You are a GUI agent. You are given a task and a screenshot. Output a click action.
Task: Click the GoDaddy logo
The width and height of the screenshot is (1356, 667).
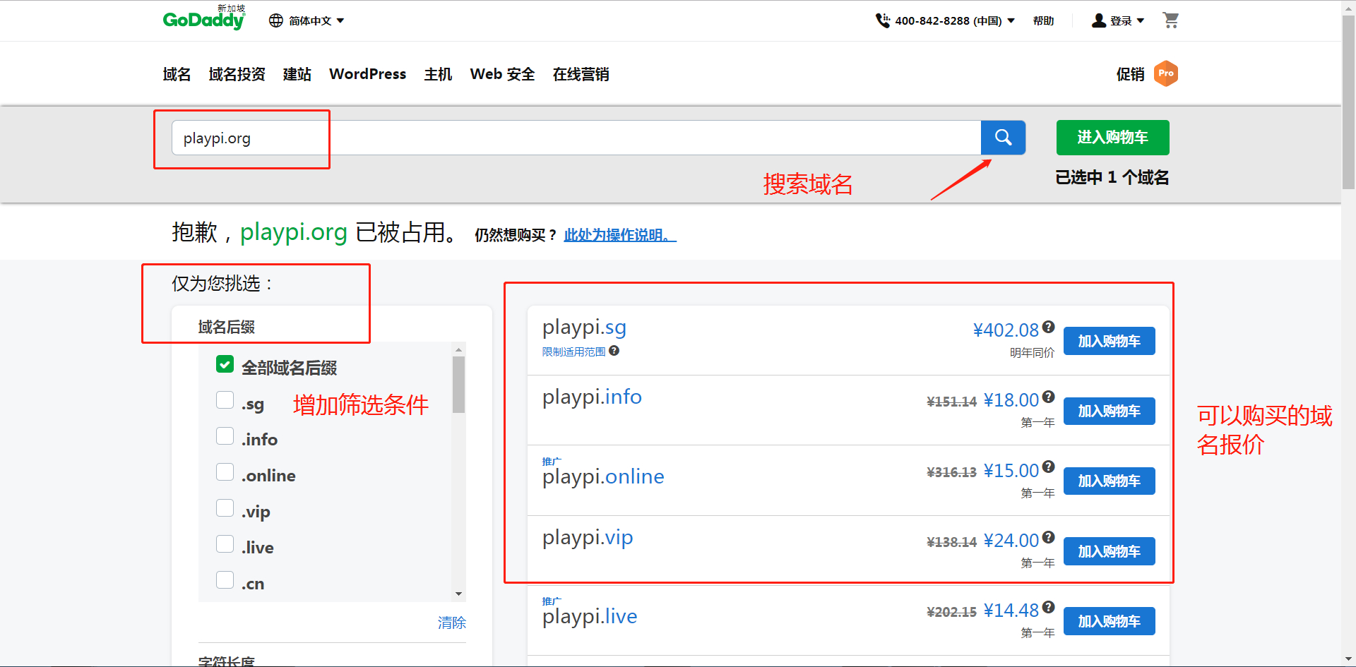[204, 18]
